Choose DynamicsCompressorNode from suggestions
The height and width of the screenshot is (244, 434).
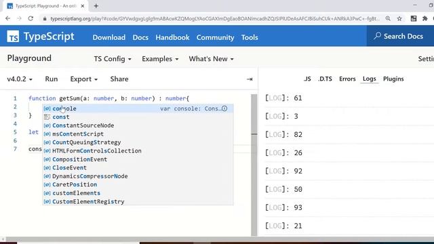coord(138,176)
